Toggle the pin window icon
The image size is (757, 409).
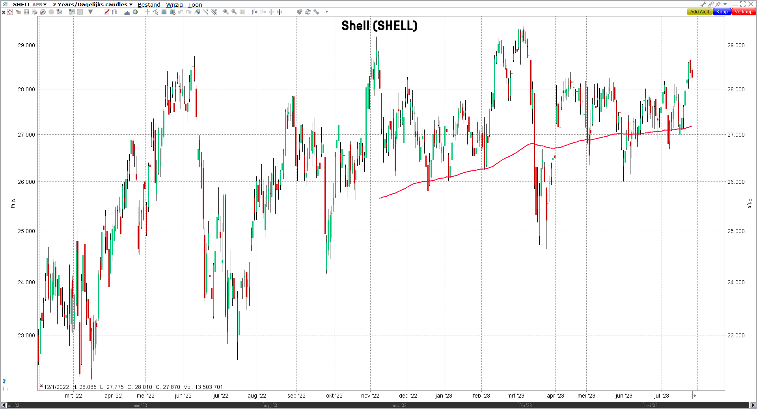[718, 4]
